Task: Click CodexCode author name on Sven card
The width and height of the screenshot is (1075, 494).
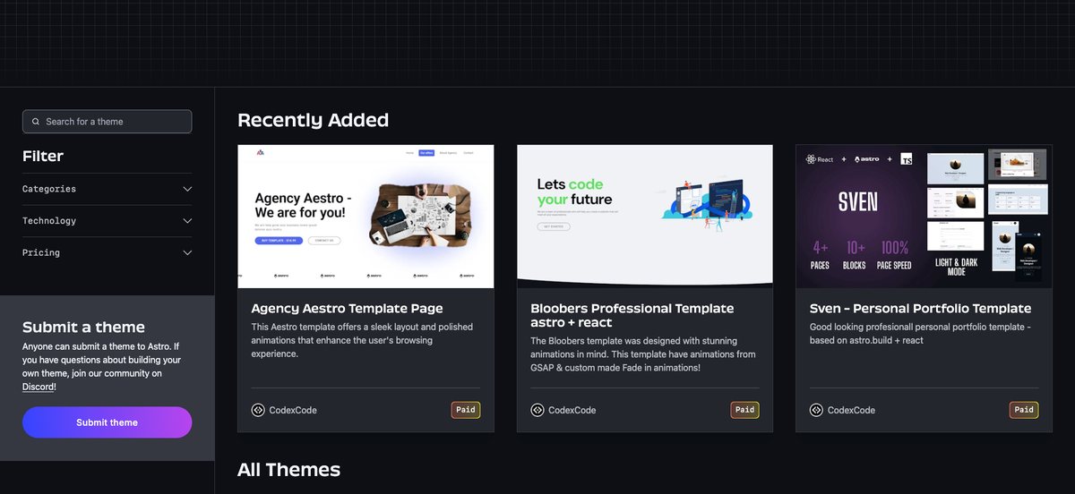Action: click(851, 411)
